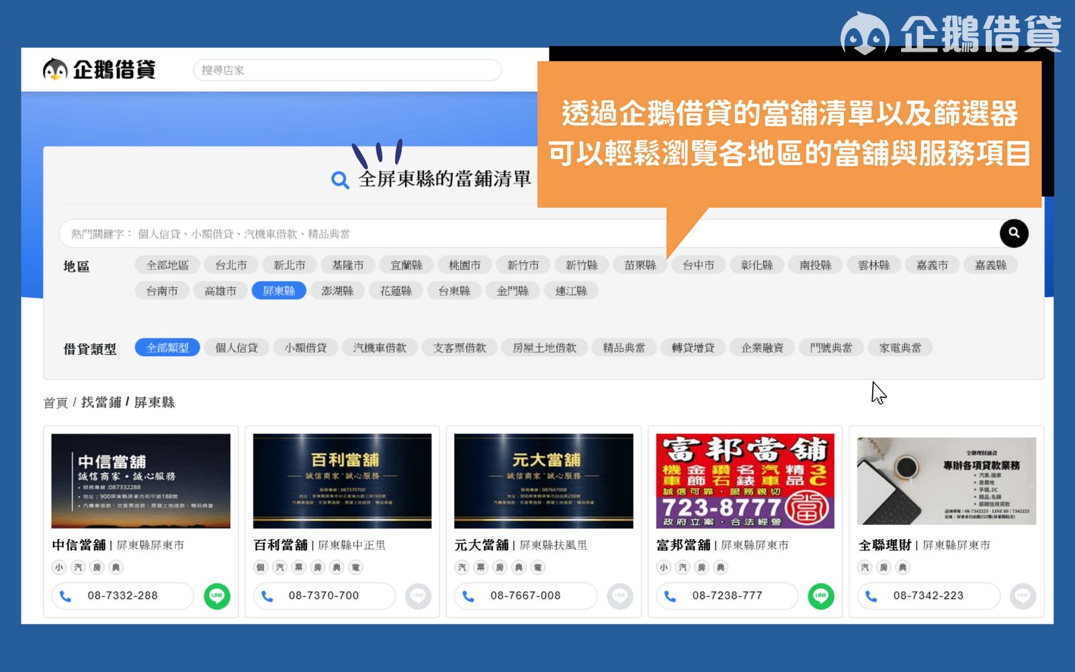Choose 雲林縣 region chip
Image resolution: width=1075 pixels, height=672 pixels.
point(874,265)
